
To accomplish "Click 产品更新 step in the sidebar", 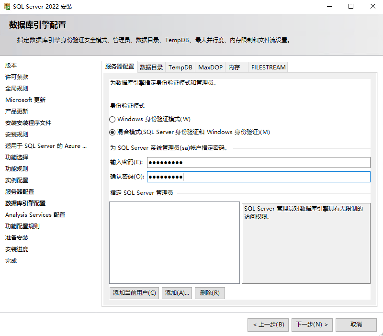I will pos(17,112).
